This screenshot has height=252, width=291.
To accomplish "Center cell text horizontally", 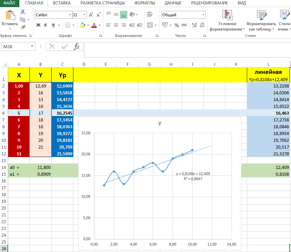I will 116,25.
